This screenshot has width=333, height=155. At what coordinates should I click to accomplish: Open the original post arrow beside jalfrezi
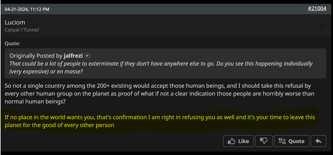[88, 56]
